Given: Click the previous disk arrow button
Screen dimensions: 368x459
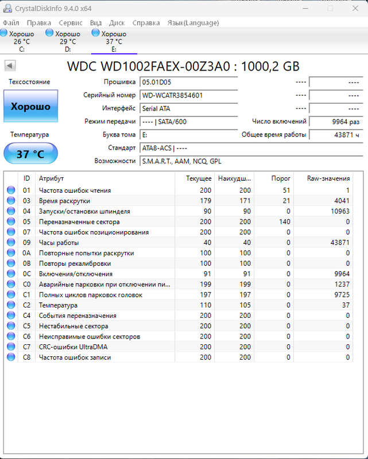Looking at the screenshot, I should click(x=10, y=65).
